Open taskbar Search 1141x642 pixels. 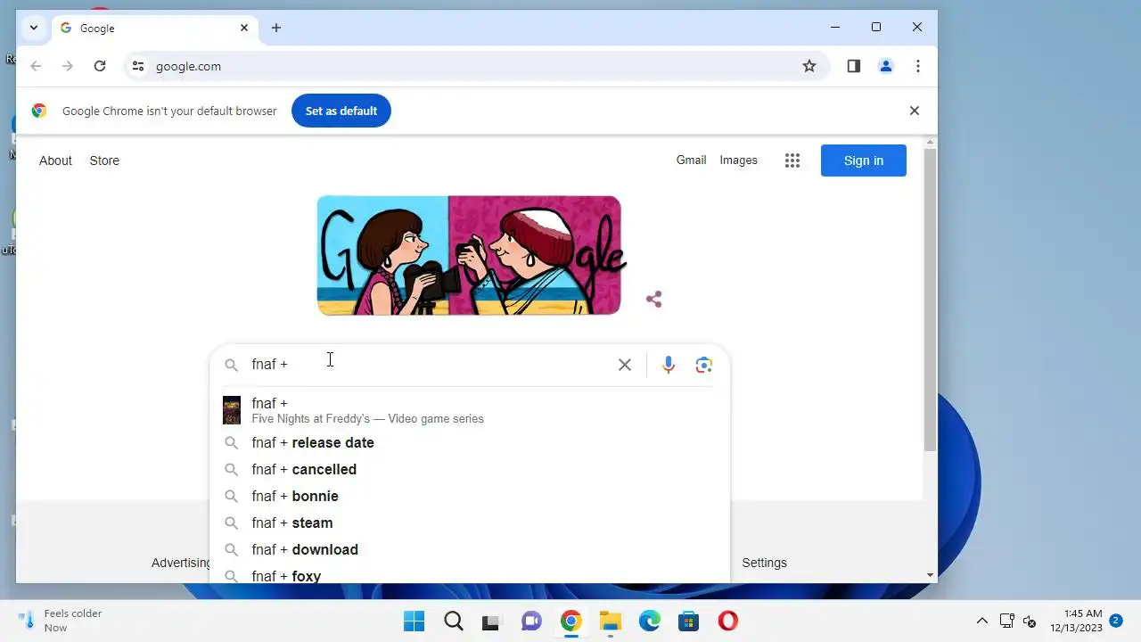454,621
